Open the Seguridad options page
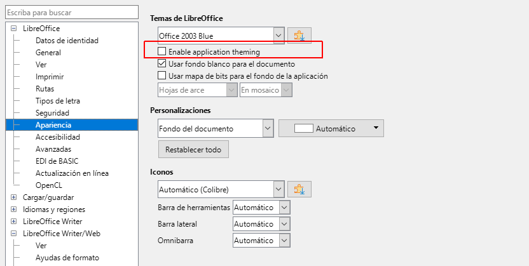This screenshot has width=529, height=266. 53,113
